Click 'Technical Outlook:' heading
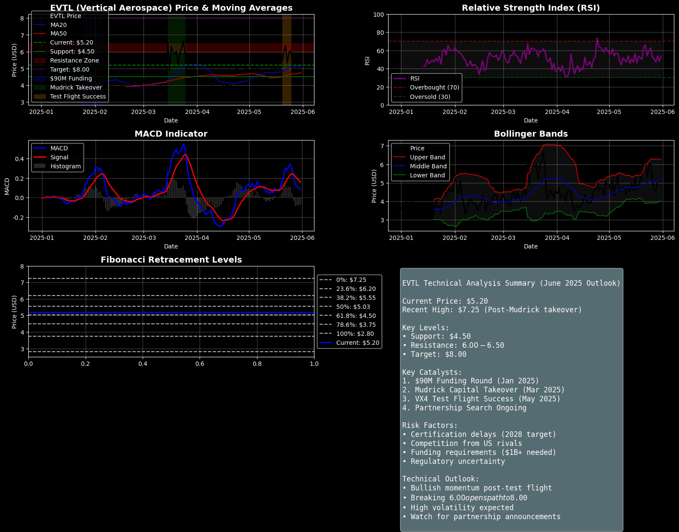The height and width of the screenshot is (532, 679). (441, 479)
